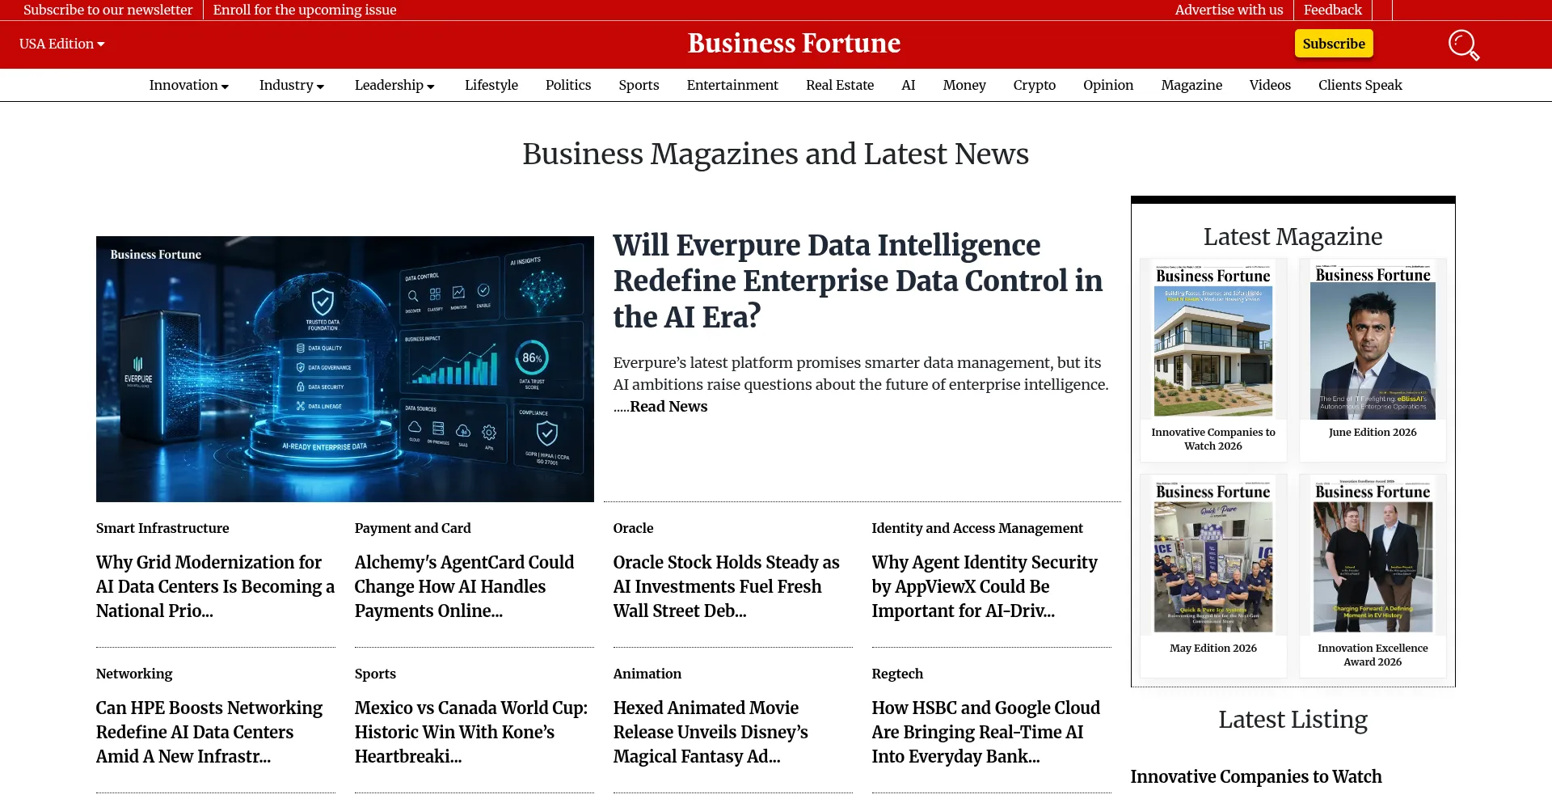Click the Oracle category label
Screen dimensions: 1552x803
[x=633, y=528]
